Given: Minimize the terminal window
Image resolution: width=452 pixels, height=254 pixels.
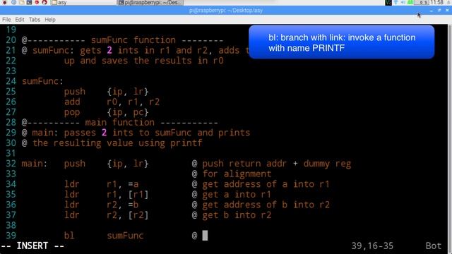Looking at the screenshot, I should click(432, 11).
